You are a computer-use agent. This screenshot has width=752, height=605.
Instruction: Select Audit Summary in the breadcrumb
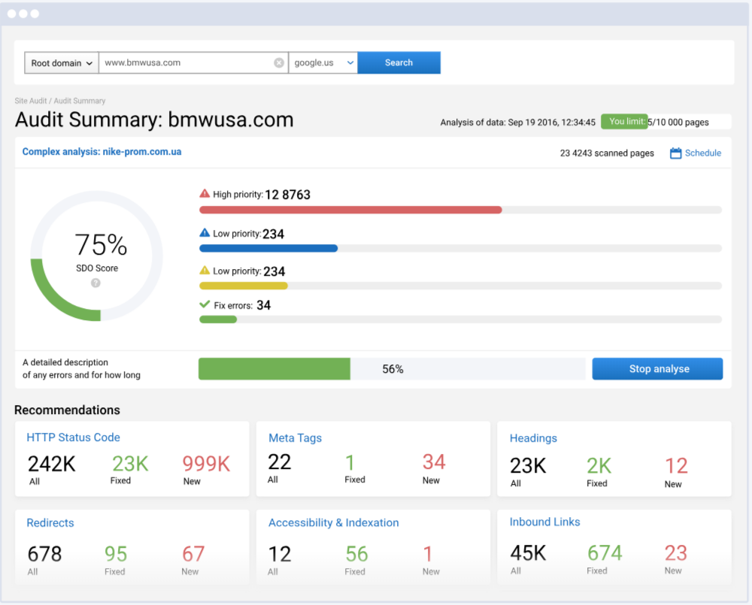coord(79,100)
